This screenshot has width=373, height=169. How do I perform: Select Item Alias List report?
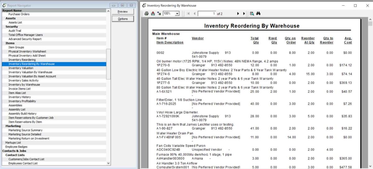[17, 93]
